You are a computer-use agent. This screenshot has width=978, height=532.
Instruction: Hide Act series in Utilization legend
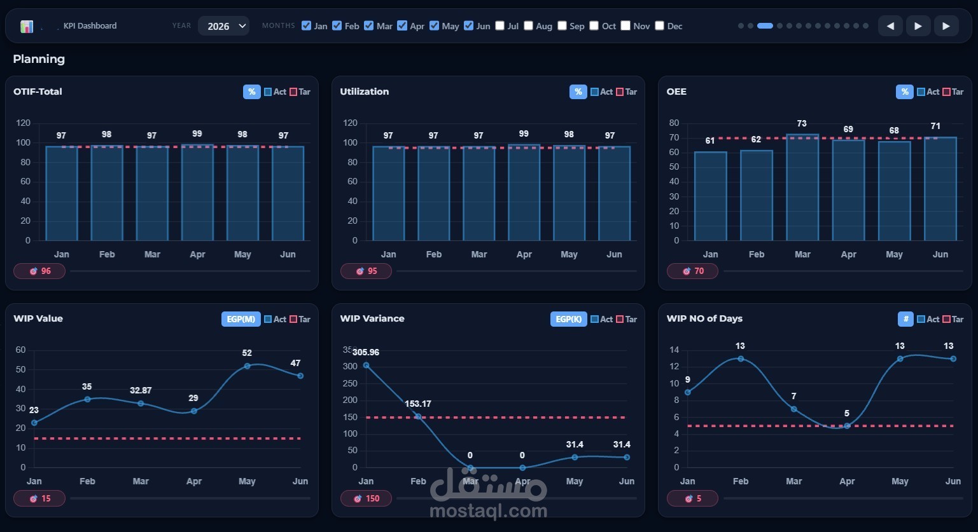point(601,92)
